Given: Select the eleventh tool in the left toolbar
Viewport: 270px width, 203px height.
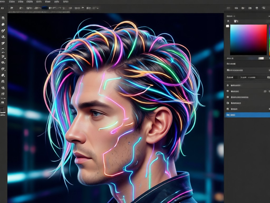Looking at the screenshot, I should 3,81.
